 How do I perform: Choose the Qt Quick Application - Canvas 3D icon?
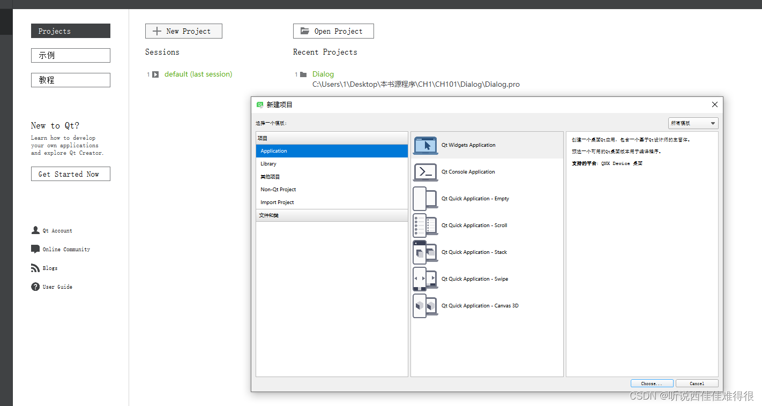point(425,306)
